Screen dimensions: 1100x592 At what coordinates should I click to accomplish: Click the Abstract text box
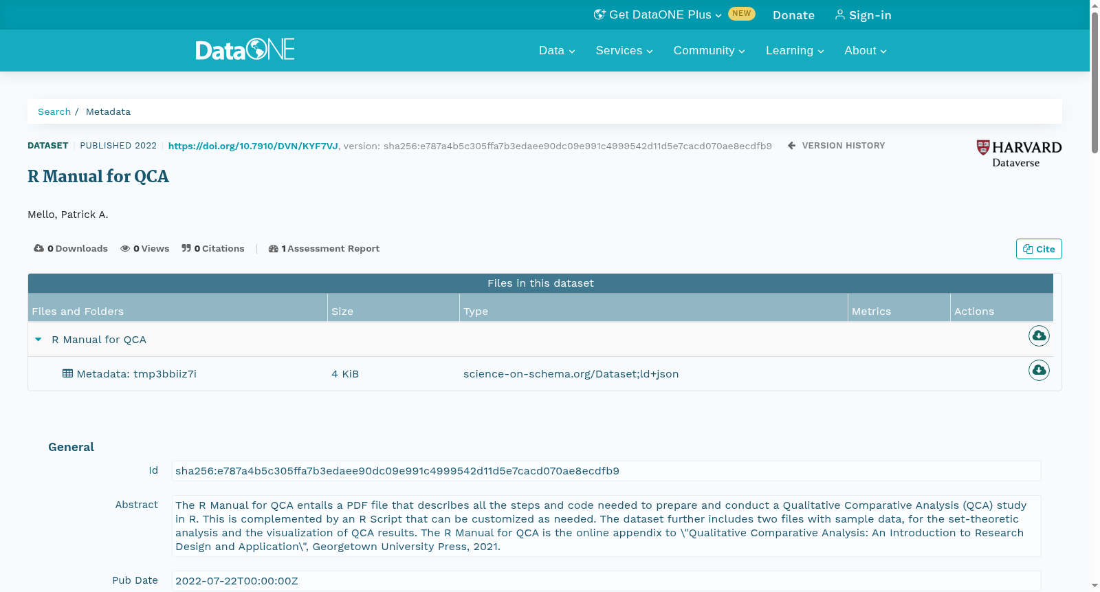(x=606, y=526)
